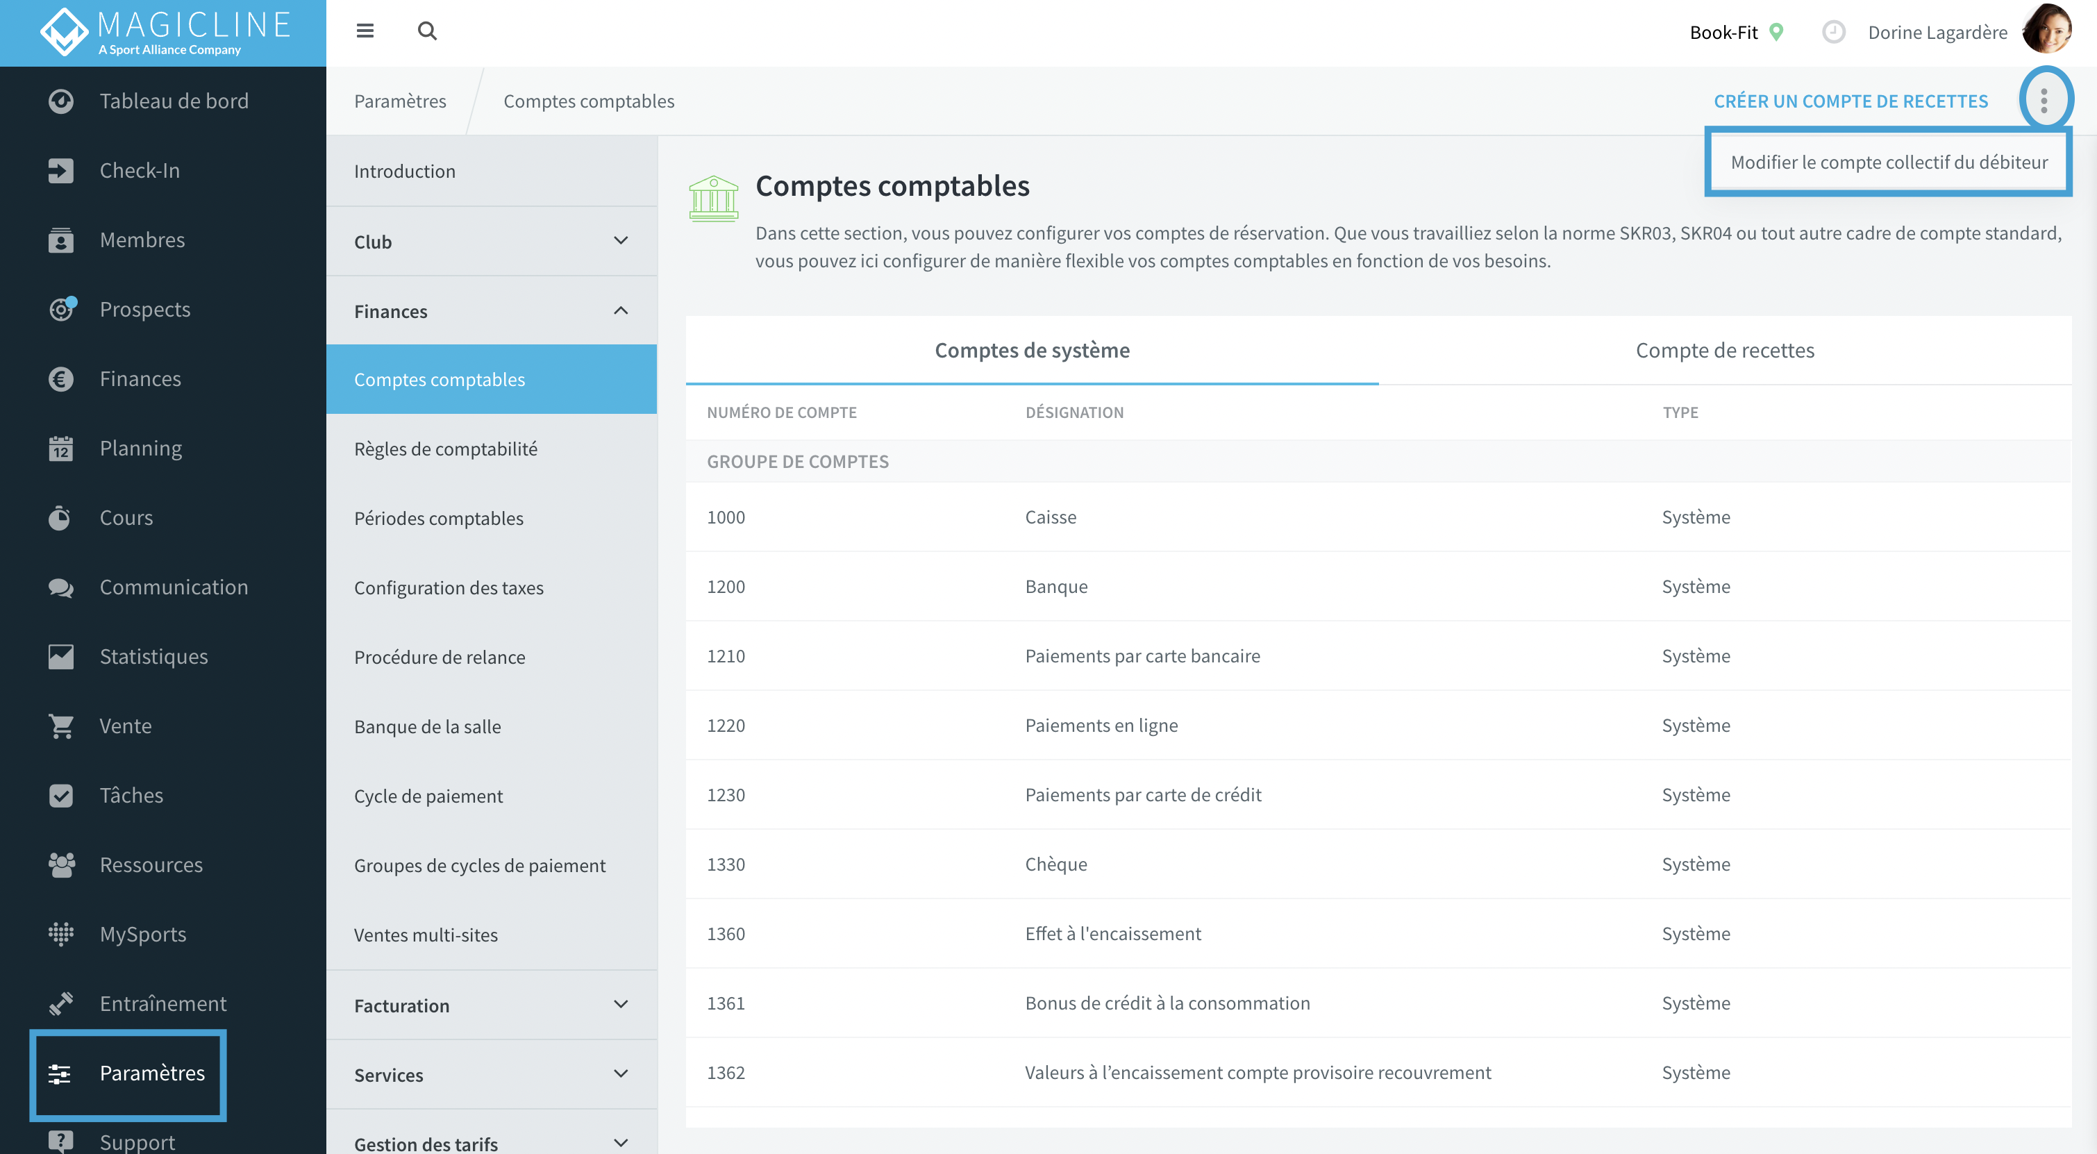Open Cycle de paiement

pos(492,796)
